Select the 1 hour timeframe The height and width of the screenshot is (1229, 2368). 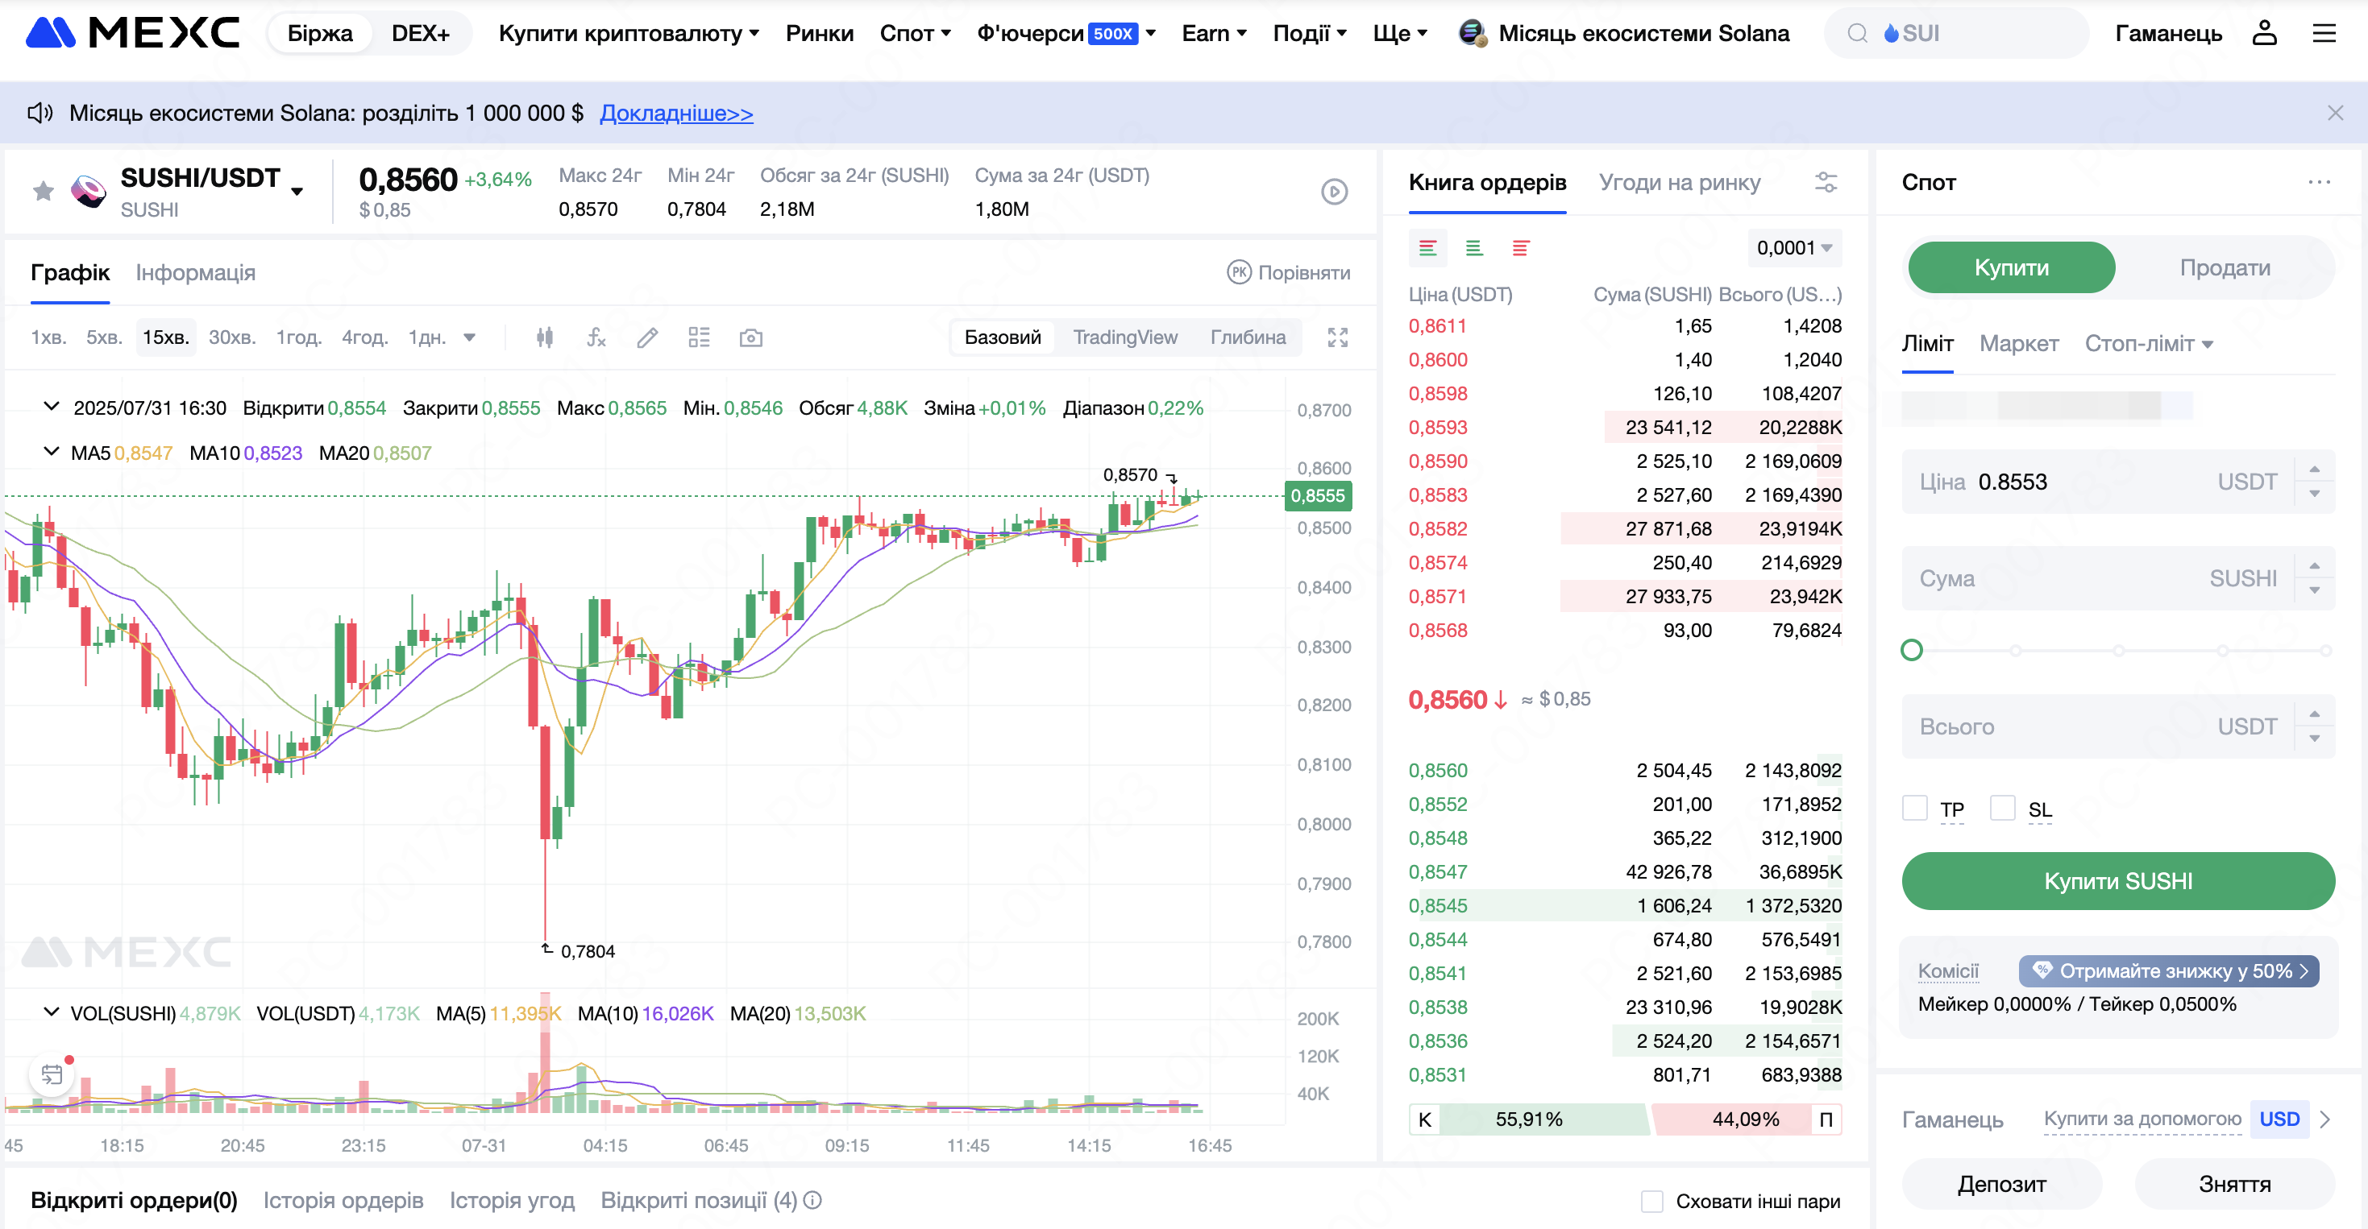[299, 337]
